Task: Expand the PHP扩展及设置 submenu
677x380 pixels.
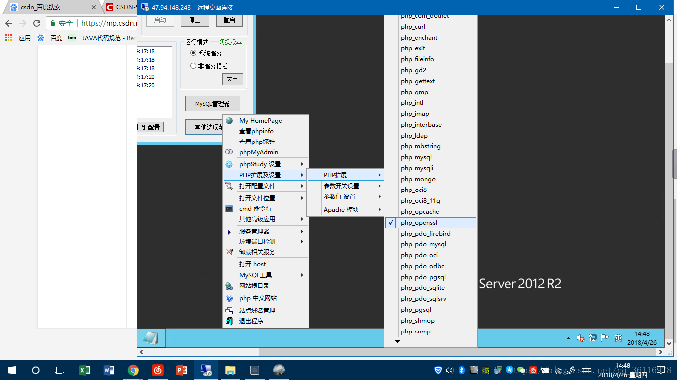Action: point(266,175)
